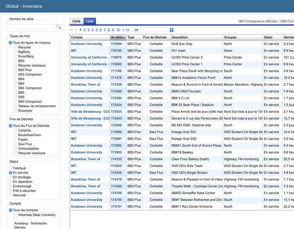The height and width of the screenshot is (229, 294).
Task: Open the MIT account link for 170740
Action: coord(74,51)
